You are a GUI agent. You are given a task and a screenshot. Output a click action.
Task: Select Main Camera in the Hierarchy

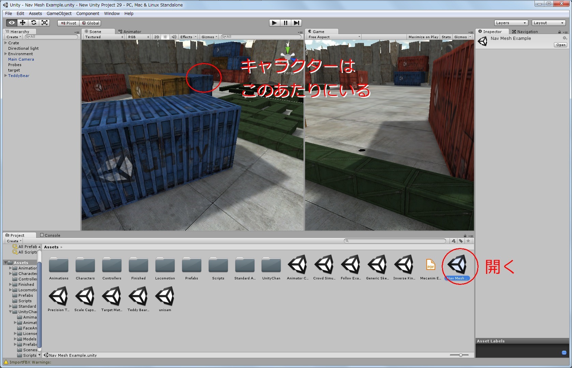click(21, 59)
